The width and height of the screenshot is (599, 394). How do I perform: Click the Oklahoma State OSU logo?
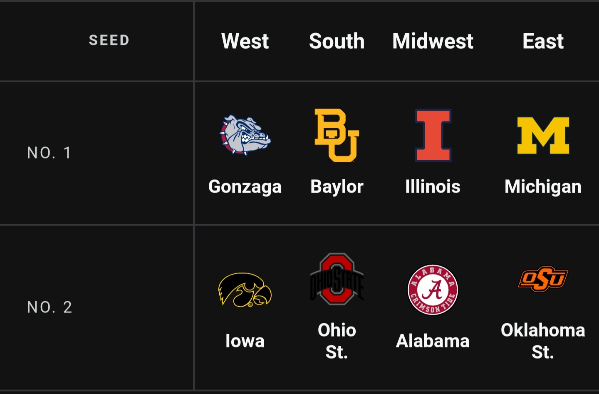click(x=543, y=279)
